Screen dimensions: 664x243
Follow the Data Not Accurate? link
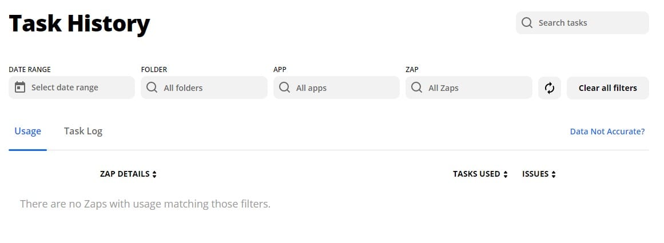[607, 132]
